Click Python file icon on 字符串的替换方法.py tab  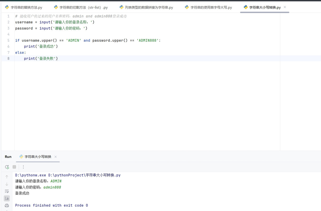pos(7,7)
